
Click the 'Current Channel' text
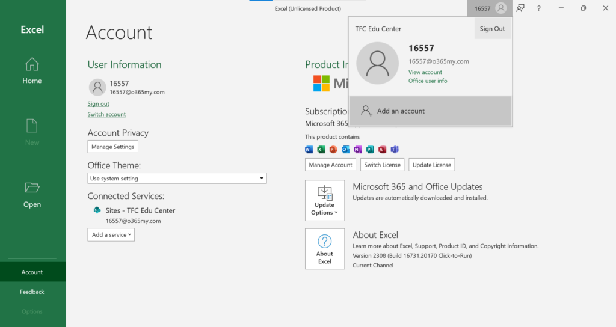click(x=373, y=265)
